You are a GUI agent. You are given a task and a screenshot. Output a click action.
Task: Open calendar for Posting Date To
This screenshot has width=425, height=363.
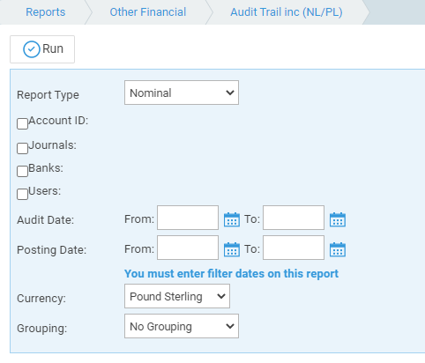[x=338, y=249]
